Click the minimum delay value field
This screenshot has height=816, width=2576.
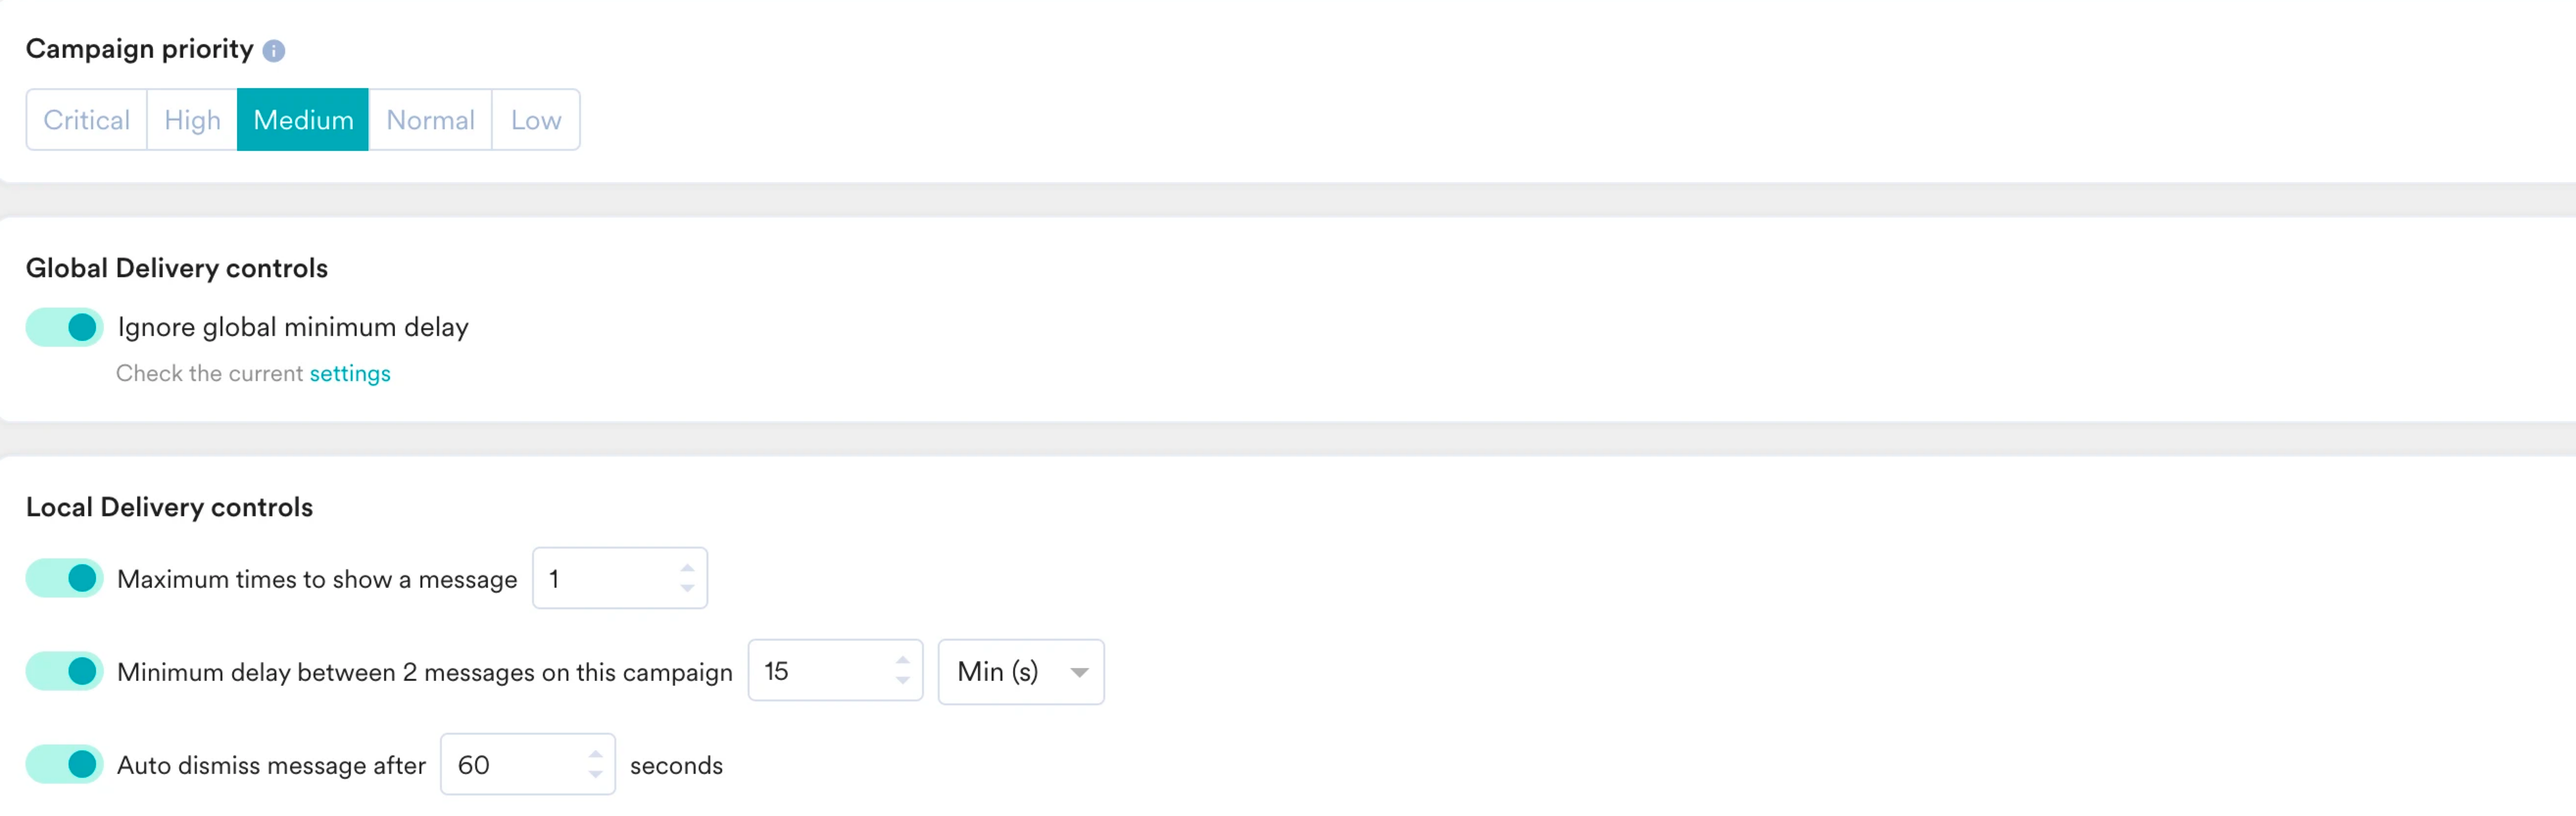pyautogui.click(x=835, y=671)
